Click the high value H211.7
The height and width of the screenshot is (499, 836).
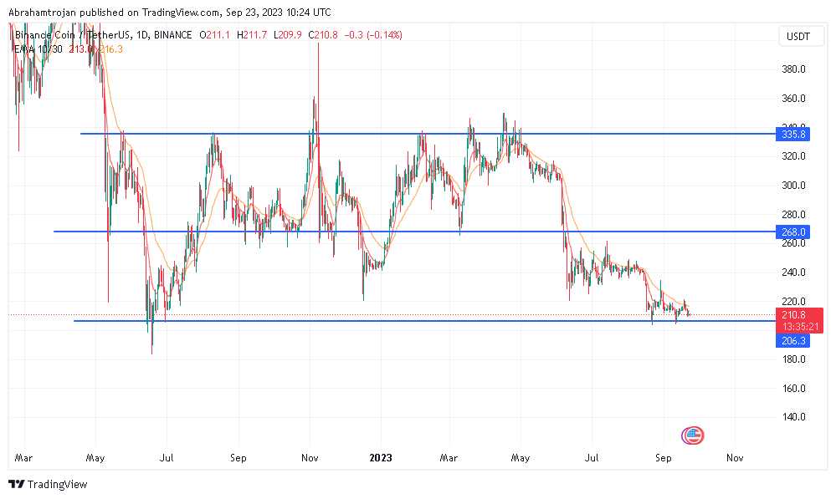(252, 35)
